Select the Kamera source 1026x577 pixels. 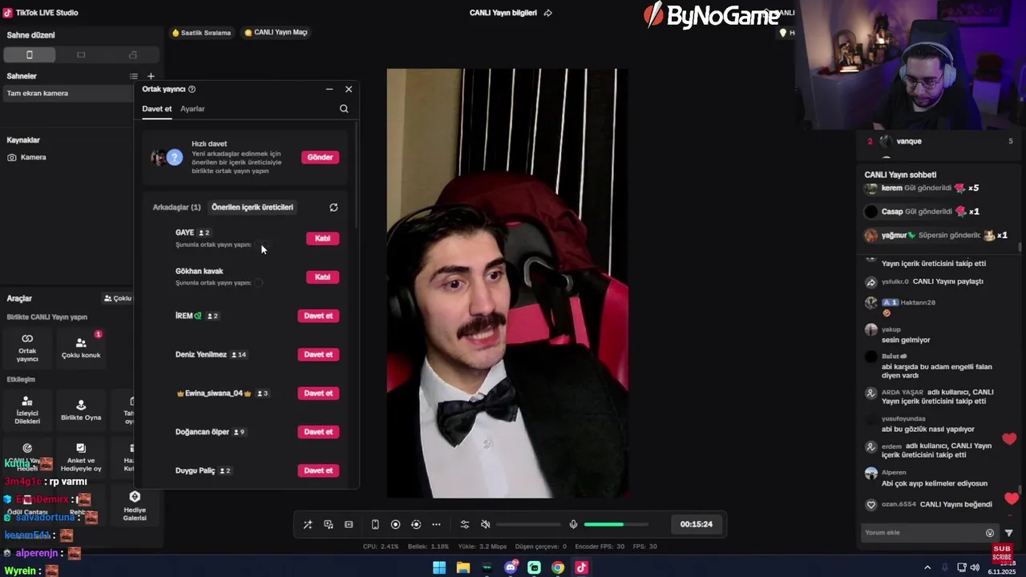tap(34, 157)
